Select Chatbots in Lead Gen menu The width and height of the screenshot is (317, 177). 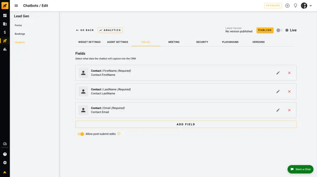(x=20, y=42)
